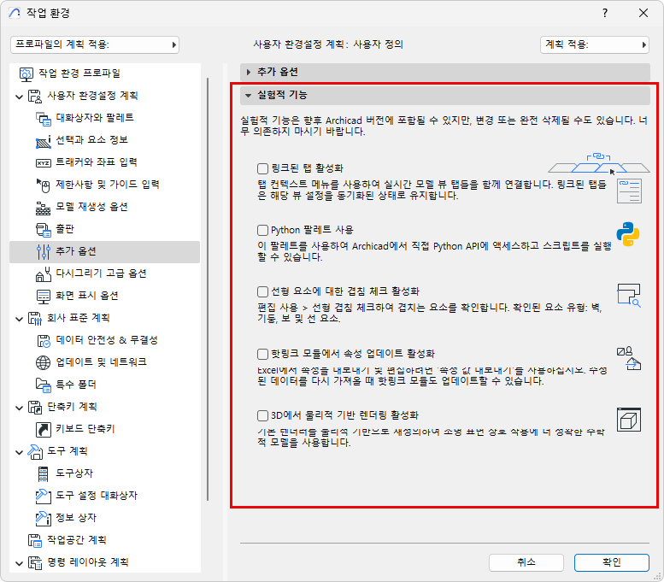Collapse the 명령 레이아웃 계획 tree node
This screenshot has height=582, width=664.
pos(19,563)
